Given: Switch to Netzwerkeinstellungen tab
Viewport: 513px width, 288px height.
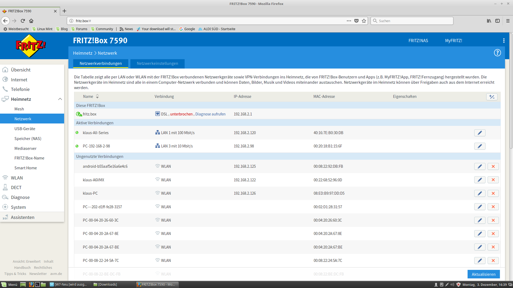Looking at the screenshot, I should (x=157, y=63).
